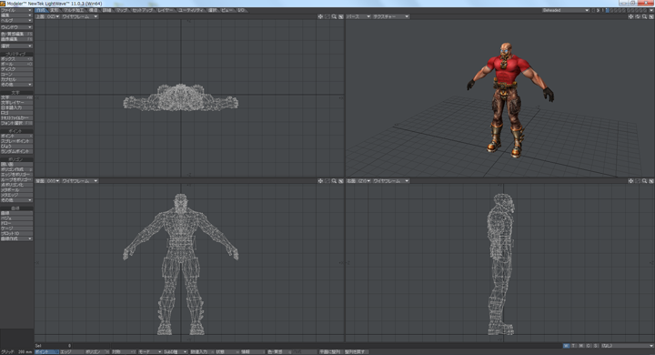
Task: Open the ウィンドウ window menu dropdown
Action: 16,27
